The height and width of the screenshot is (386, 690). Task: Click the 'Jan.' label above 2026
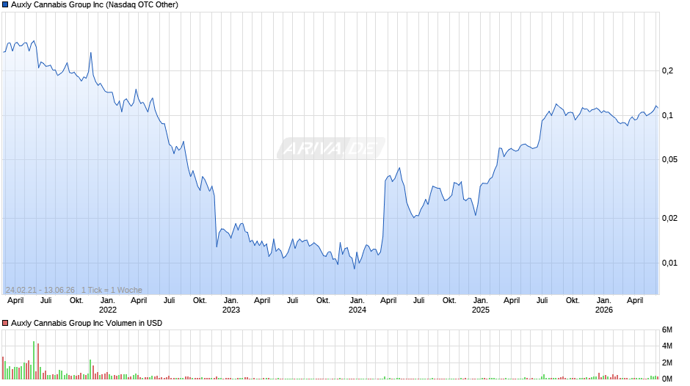tap(603, 301)
